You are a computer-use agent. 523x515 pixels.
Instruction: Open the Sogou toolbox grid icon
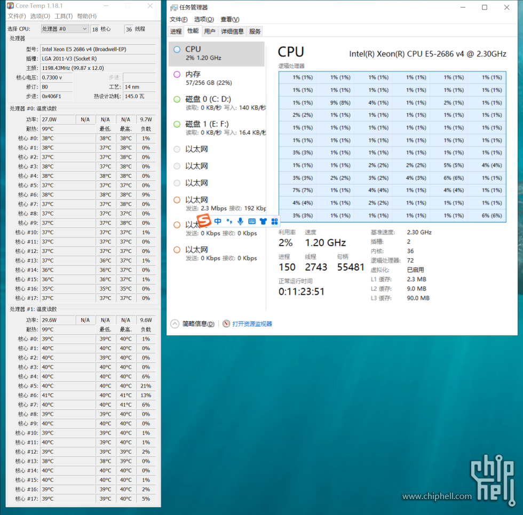pyautogui.click(x=274, y=221)
